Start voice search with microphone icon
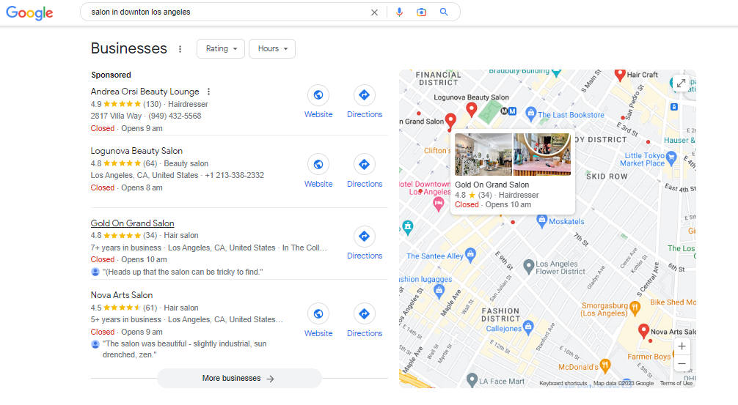This screenshot has width=738, height=405. [x=399, y=12]
